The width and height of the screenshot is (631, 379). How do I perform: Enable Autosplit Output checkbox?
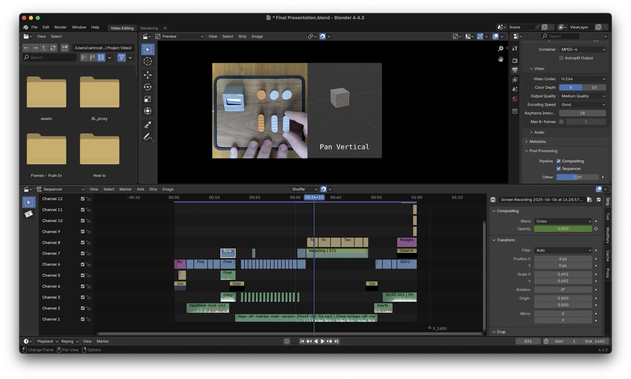coord(561,58)
